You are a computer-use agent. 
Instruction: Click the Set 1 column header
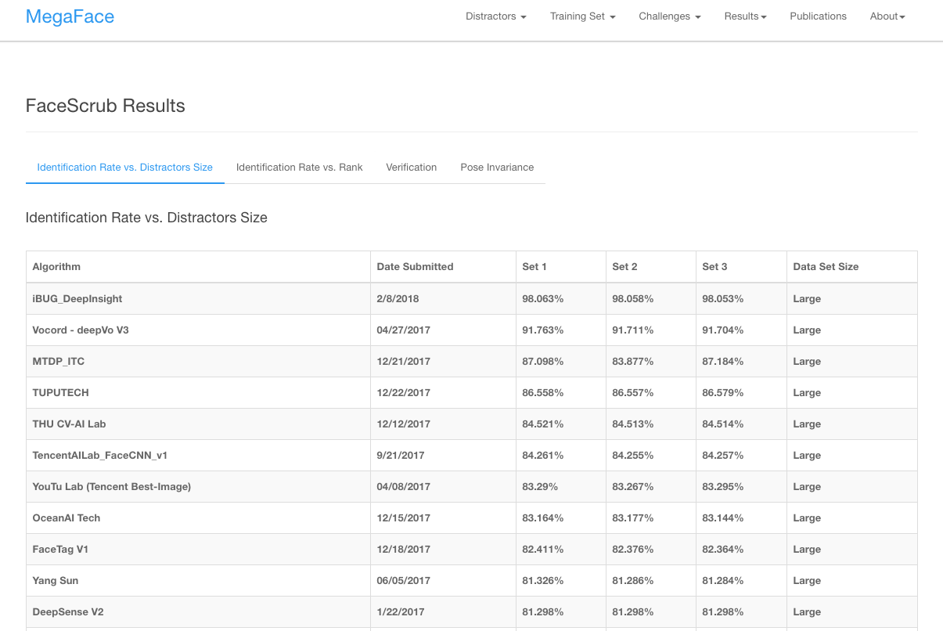coord(534,267)
